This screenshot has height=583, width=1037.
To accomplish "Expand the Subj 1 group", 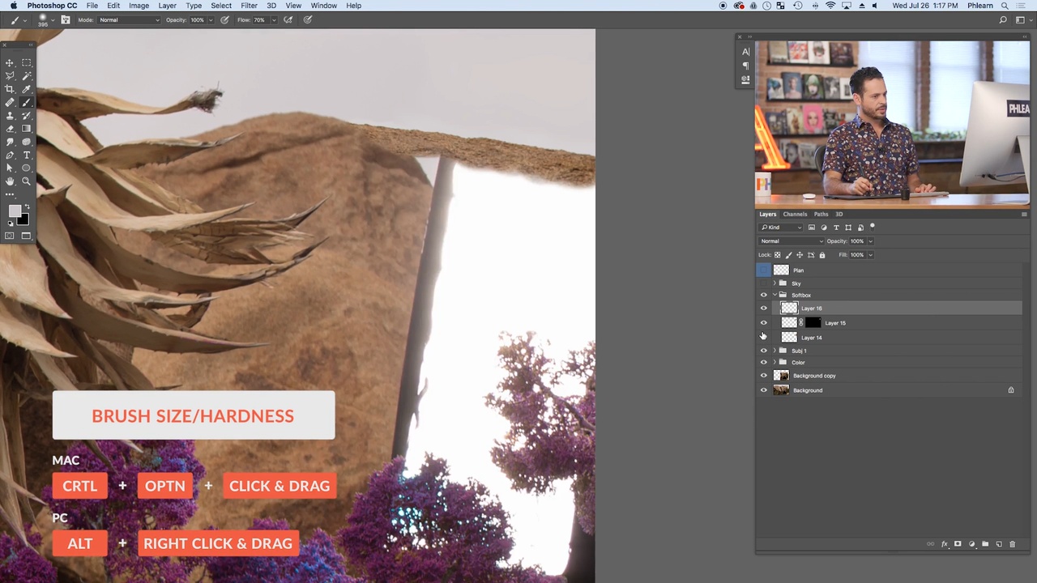I will [775, 351].
